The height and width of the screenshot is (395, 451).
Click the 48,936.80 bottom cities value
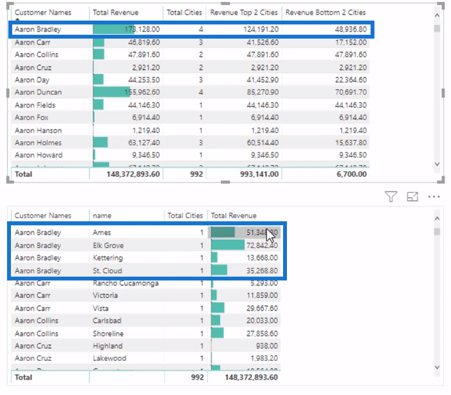(x=351, y=30)
